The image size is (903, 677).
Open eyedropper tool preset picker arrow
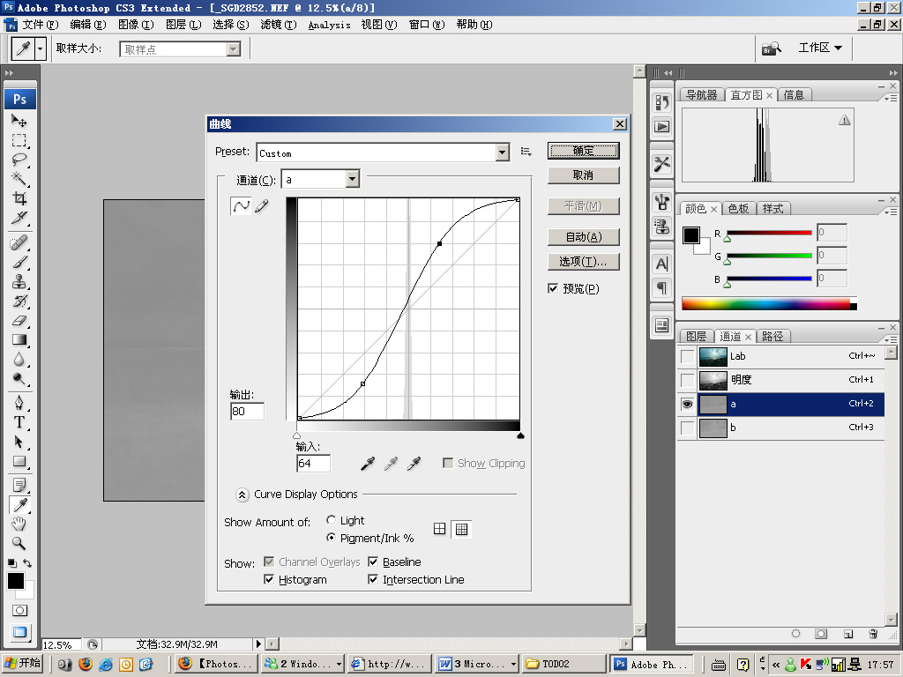40,49
